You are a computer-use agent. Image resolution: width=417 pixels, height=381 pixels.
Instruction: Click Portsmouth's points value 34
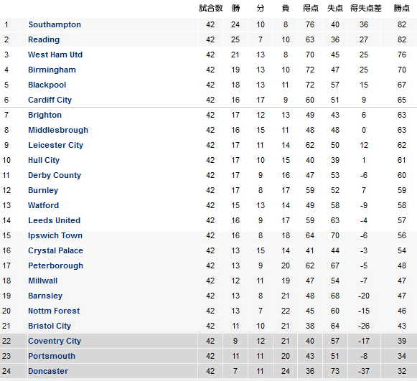click(402, 356)
